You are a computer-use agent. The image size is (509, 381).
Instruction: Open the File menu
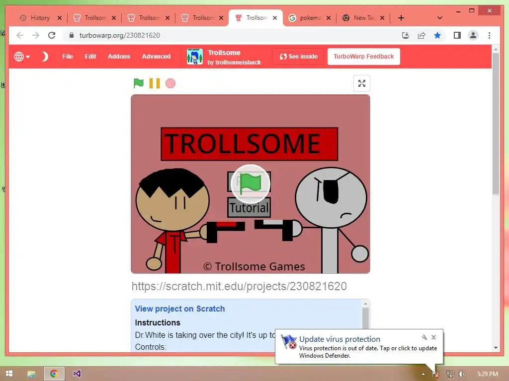(x=68, y=57)
